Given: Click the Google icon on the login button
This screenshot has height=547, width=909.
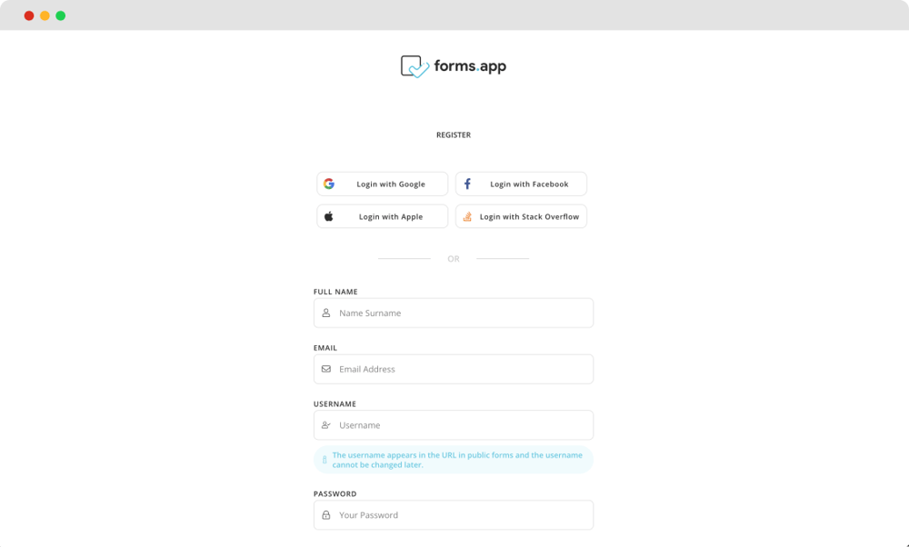Looking at the screenshot, I should [328, 184].
